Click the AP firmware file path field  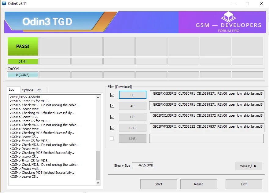tap(207, 106)
